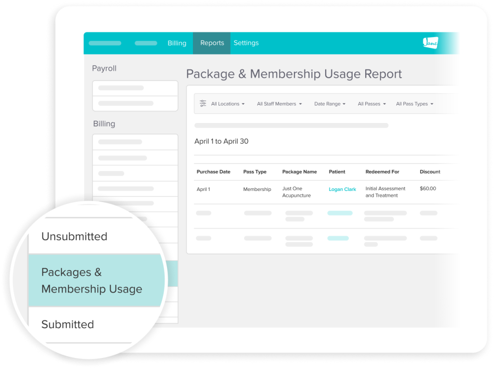
Task: Open the Submitted report section
Action: pyautogui.click(x=68, y=325)
